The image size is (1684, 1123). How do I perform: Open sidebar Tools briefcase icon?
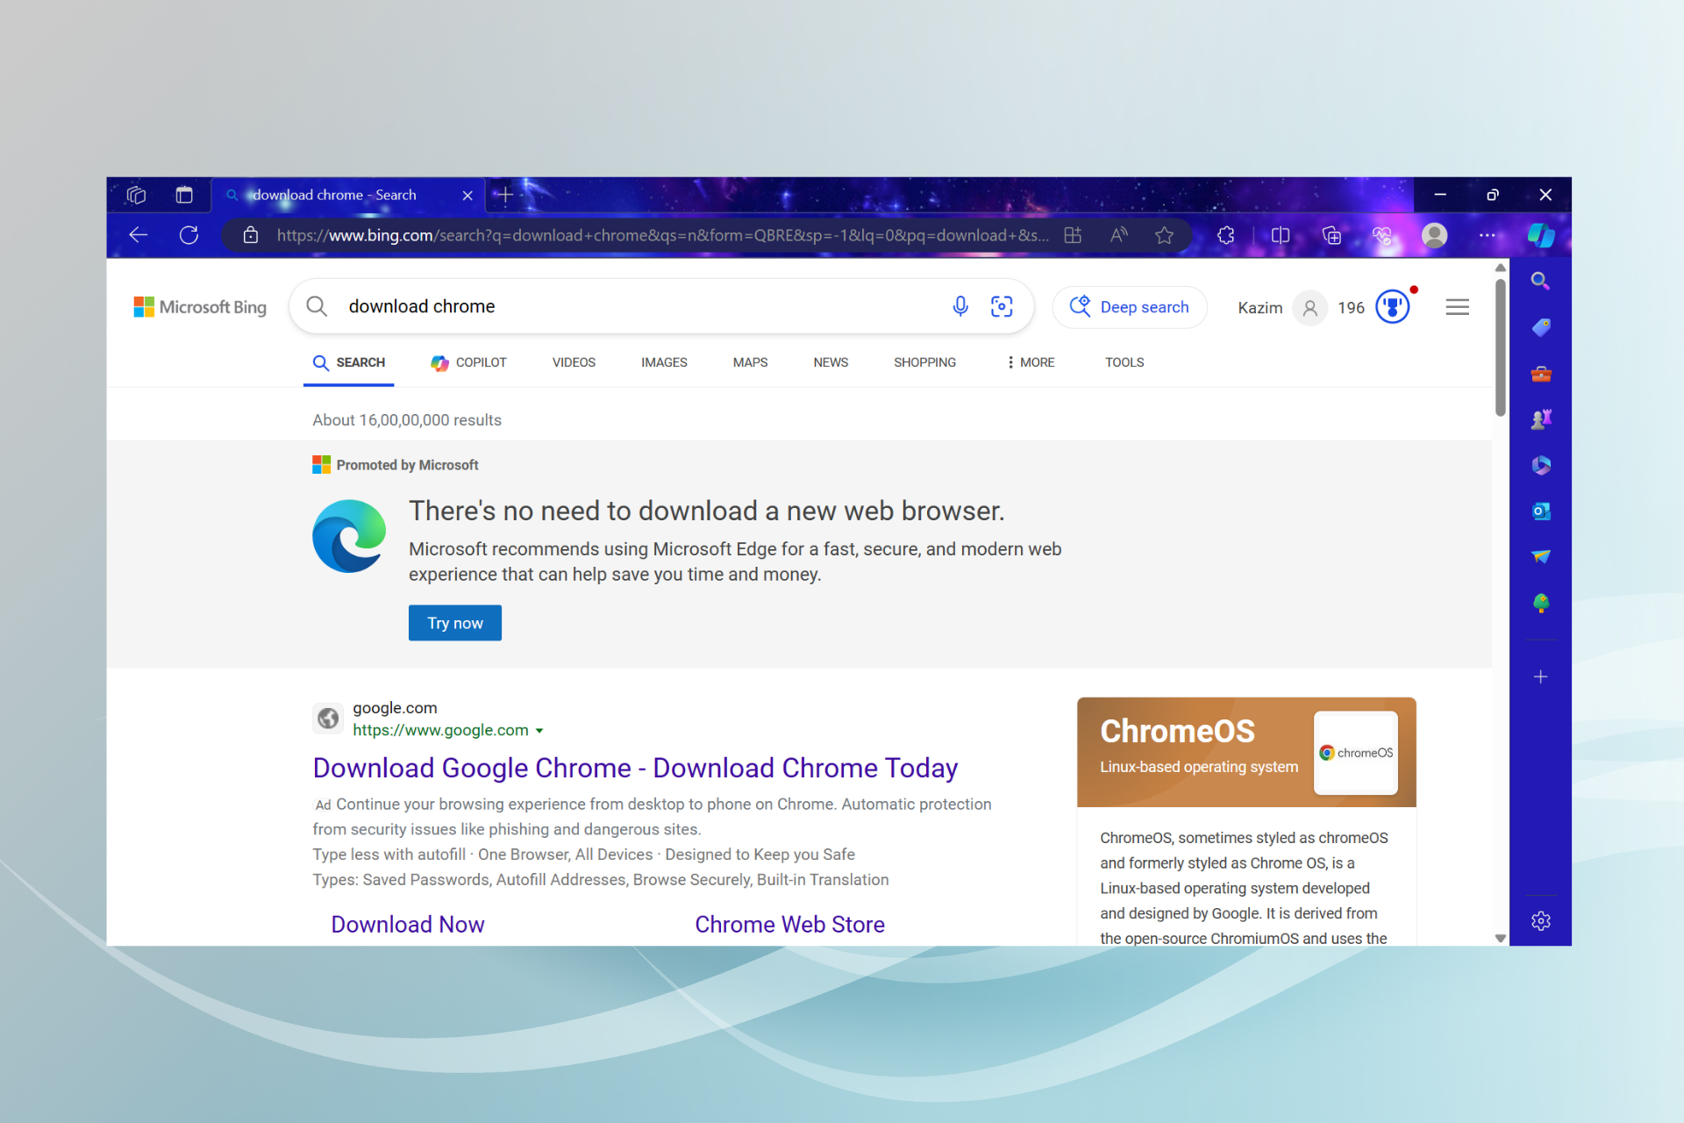(x=1540, y=374)
